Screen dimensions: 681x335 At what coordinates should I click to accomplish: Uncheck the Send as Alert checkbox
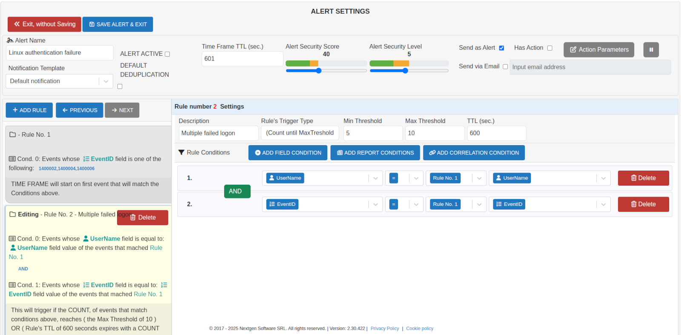click(x=501, y=48)
